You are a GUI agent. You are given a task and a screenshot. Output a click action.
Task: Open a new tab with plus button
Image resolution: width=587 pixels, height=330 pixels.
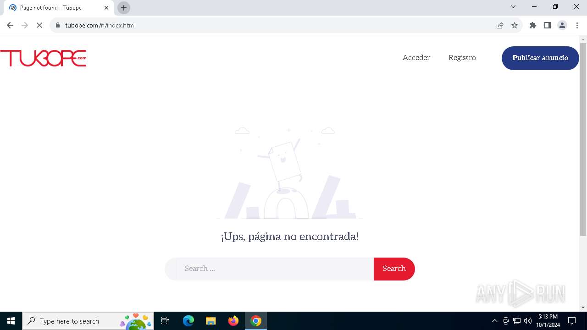point(124,8)
